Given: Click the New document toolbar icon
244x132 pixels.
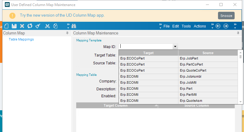Looking at the screenshot, I should [6, 26].
